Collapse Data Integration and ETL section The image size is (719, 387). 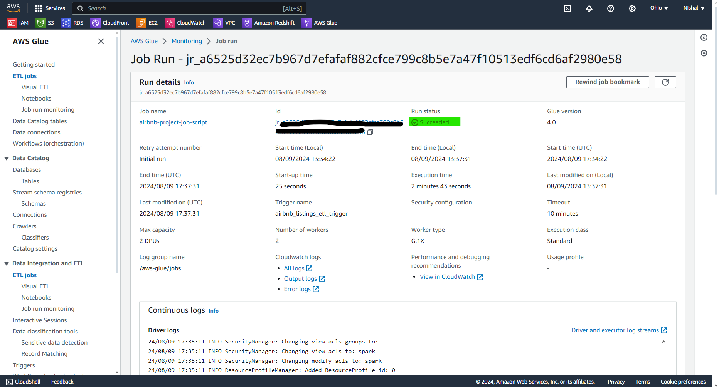[x=7, y=263]
